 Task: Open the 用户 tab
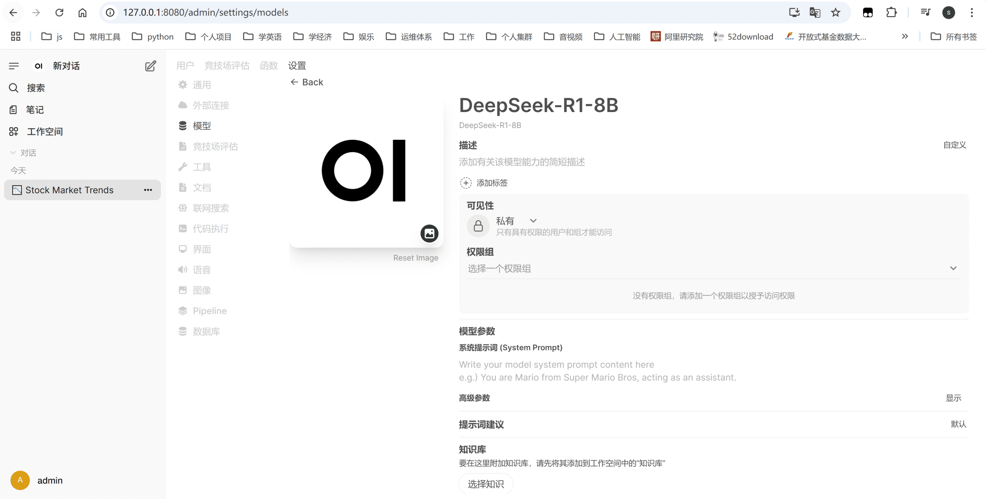pos(185,65)
